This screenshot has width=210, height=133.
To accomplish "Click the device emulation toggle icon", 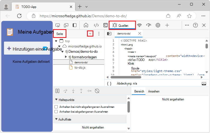I will point(66,25).
